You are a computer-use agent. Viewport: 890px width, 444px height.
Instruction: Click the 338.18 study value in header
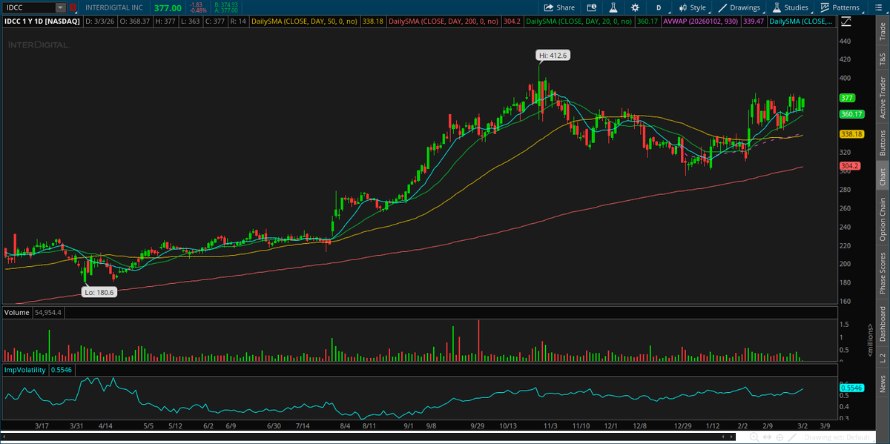pyautogui.click(x=372, y=21)
